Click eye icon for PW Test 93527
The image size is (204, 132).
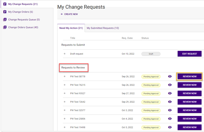tap(170, 93)
